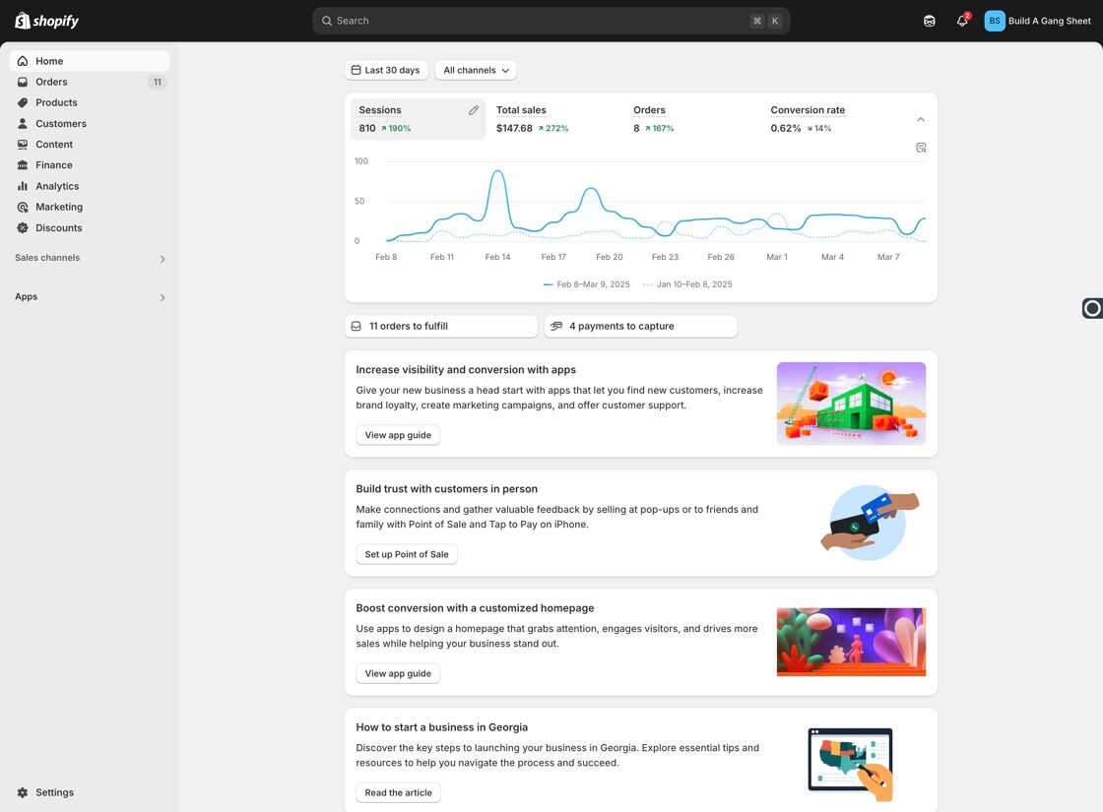Image resolution: width=1103 pixels, height=812 pixels.
Task: Click the Content icon in sidebar
Action: click(23, 144)
